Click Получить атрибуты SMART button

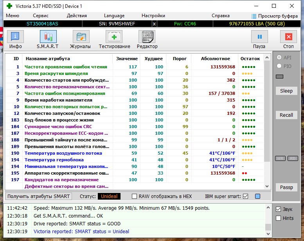click(39, 196)
